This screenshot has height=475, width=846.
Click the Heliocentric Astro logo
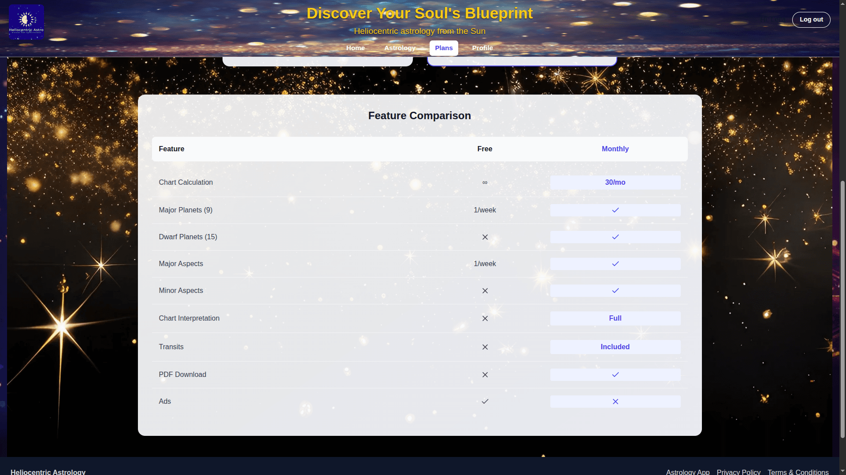[26, 21]
